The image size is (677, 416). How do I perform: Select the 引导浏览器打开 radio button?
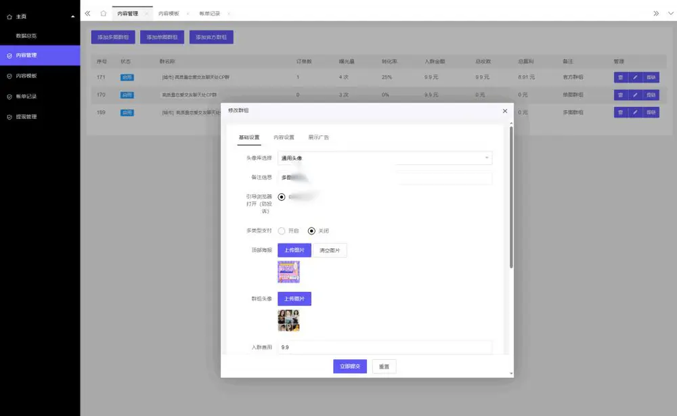pyautogui.click(x=282, y=198)
